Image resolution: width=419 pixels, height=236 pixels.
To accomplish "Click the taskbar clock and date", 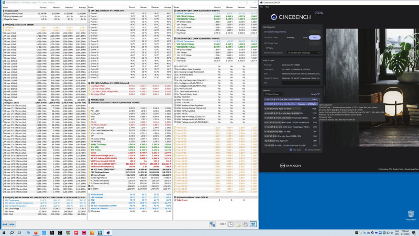I will (405, 233).
